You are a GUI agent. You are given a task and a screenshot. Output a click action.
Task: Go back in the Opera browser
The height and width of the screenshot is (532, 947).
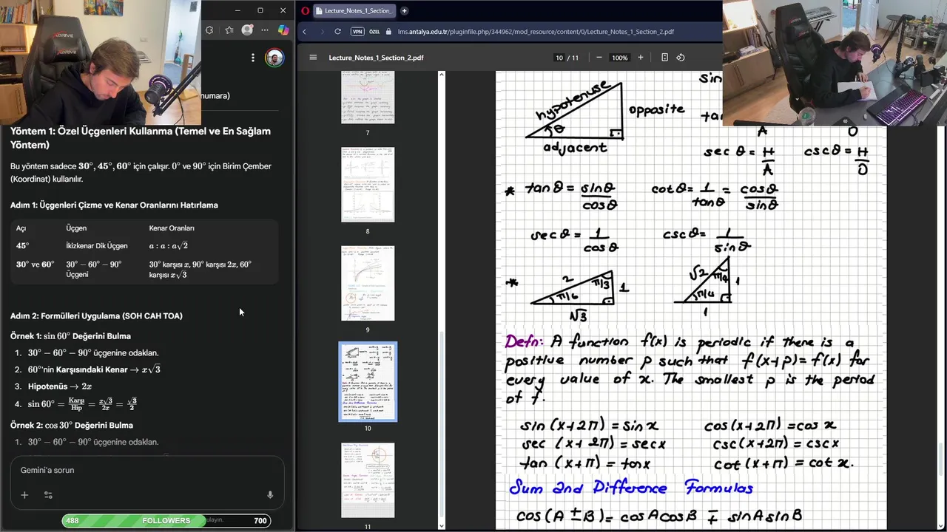pyautogui.click(x=305, y=32)
